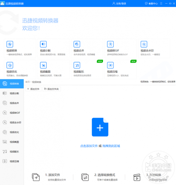This screenshot has width=176, height=185.
Task: Click the NEW badge on 视频配乐 card
Action: 100,61
